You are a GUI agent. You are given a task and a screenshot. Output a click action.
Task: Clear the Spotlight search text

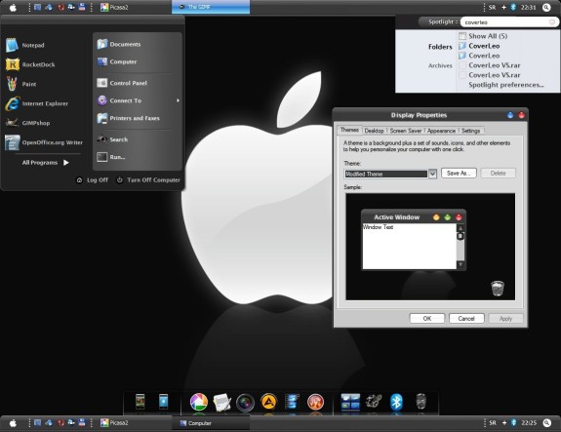pos(552,22)
